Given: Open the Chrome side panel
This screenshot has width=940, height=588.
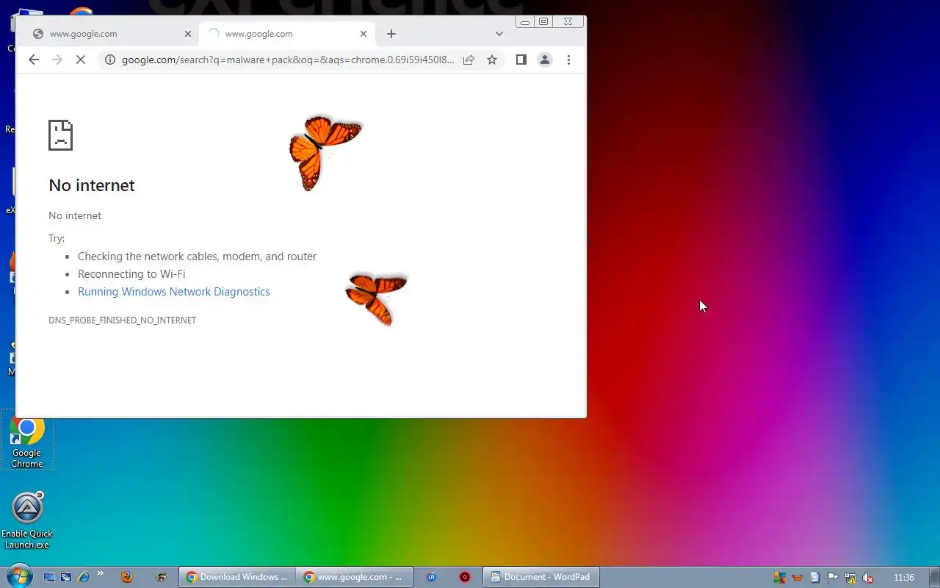Looking at the screenshot, I should click(521, 60).
